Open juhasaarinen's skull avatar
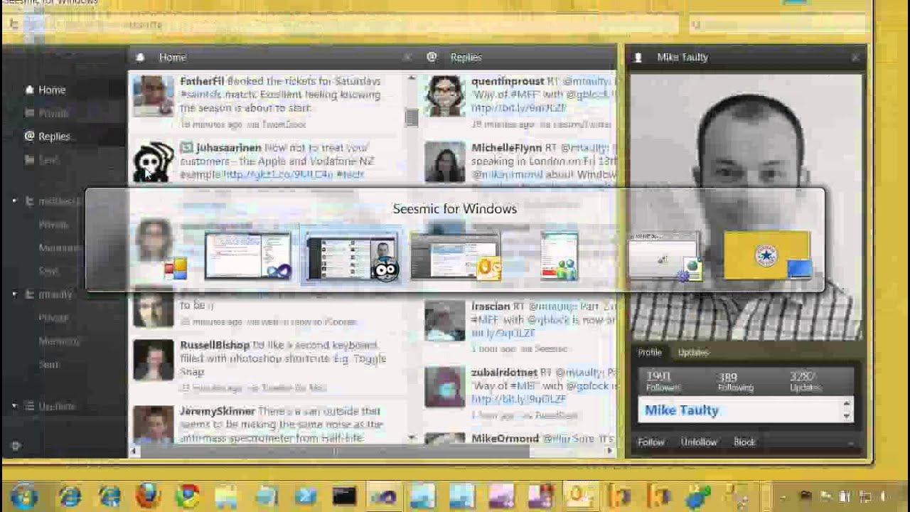 click(153, 161)
